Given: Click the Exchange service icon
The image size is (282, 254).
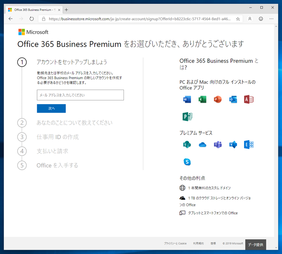Looking at the screenshot, I should click(x=249, y=145).
